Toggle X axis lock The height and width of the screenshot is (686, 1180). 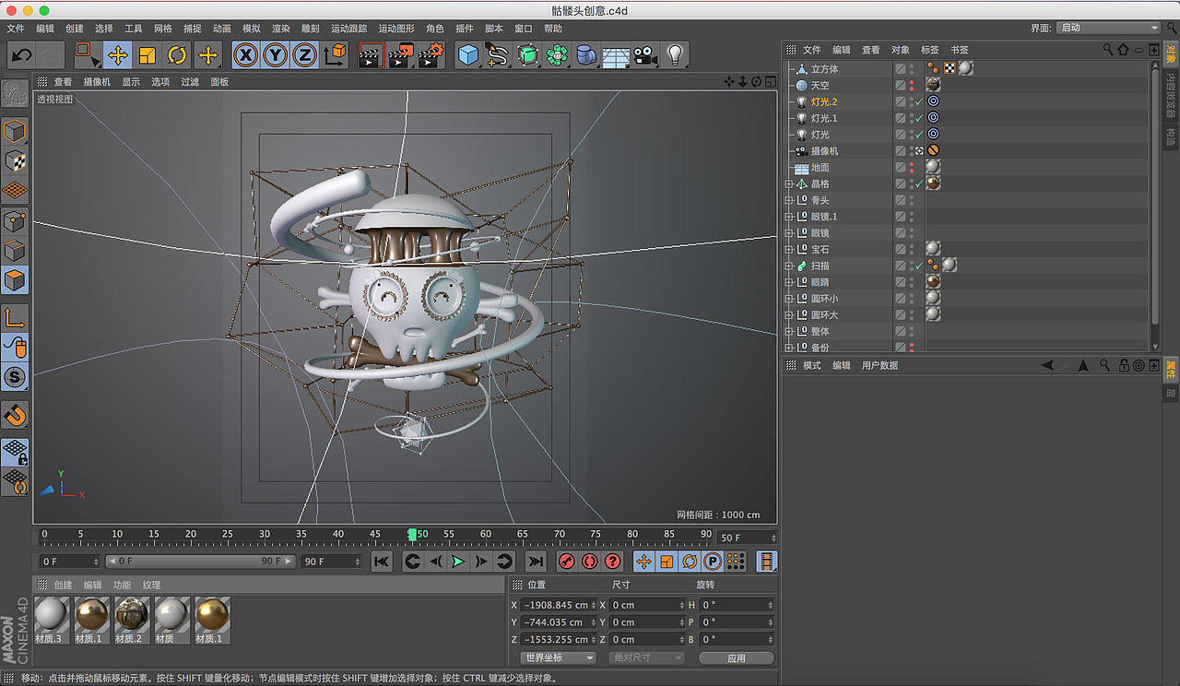245,55
